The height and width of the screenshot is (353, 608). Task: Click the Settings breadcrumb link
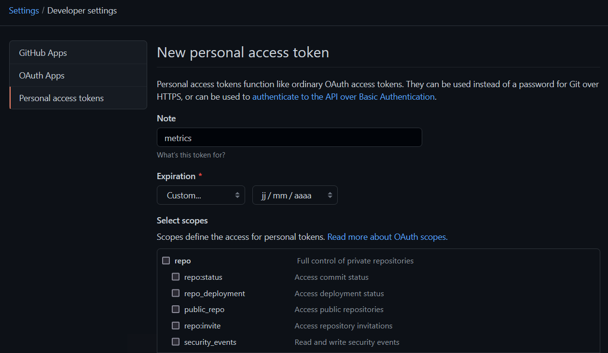pyautogui.click(x=24, y=10)
